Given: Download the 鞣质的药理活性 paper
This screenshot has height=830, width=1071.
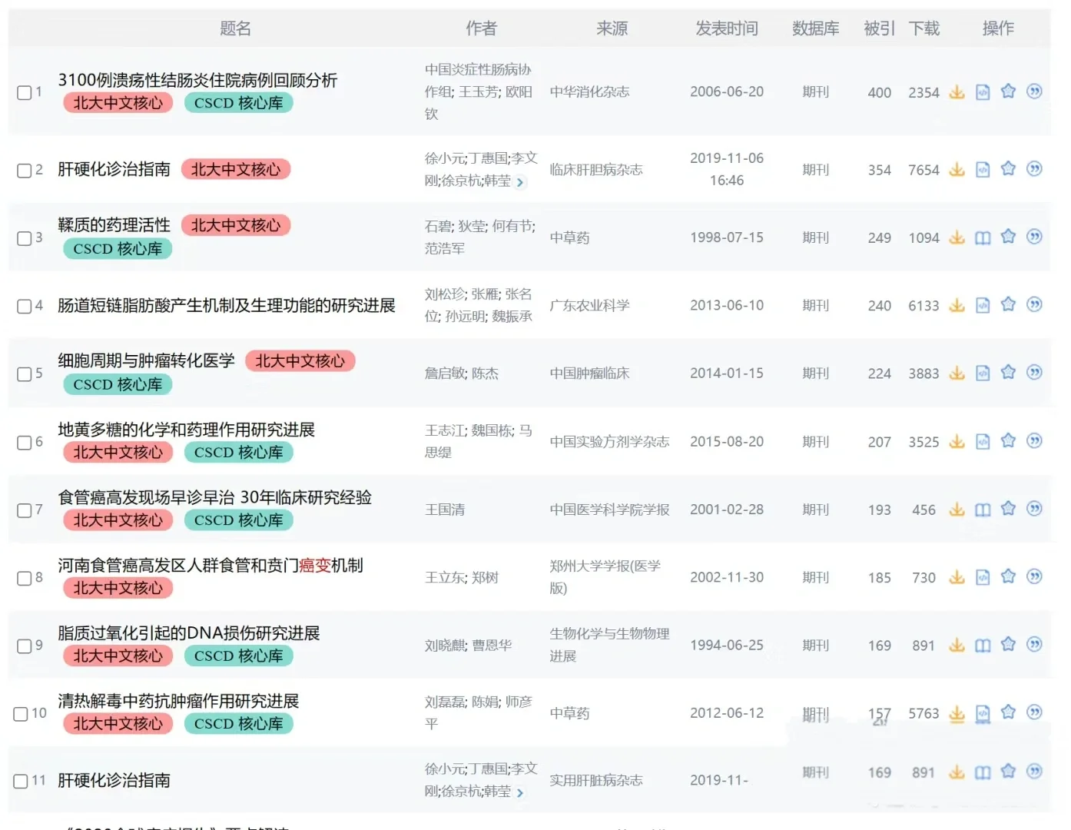Looking at the screenshot, I should click(957, 237).
